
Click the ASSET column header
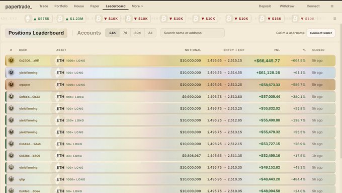point(61,50)
